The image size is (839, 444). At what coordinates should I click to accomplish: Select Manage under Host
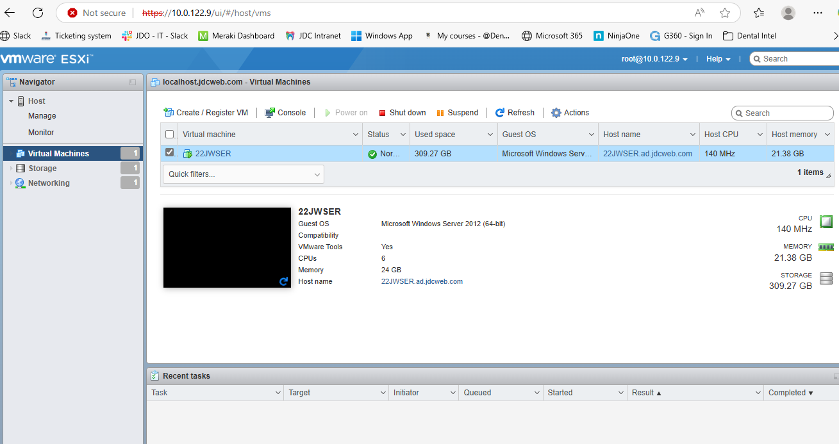(x=42, y=116)
